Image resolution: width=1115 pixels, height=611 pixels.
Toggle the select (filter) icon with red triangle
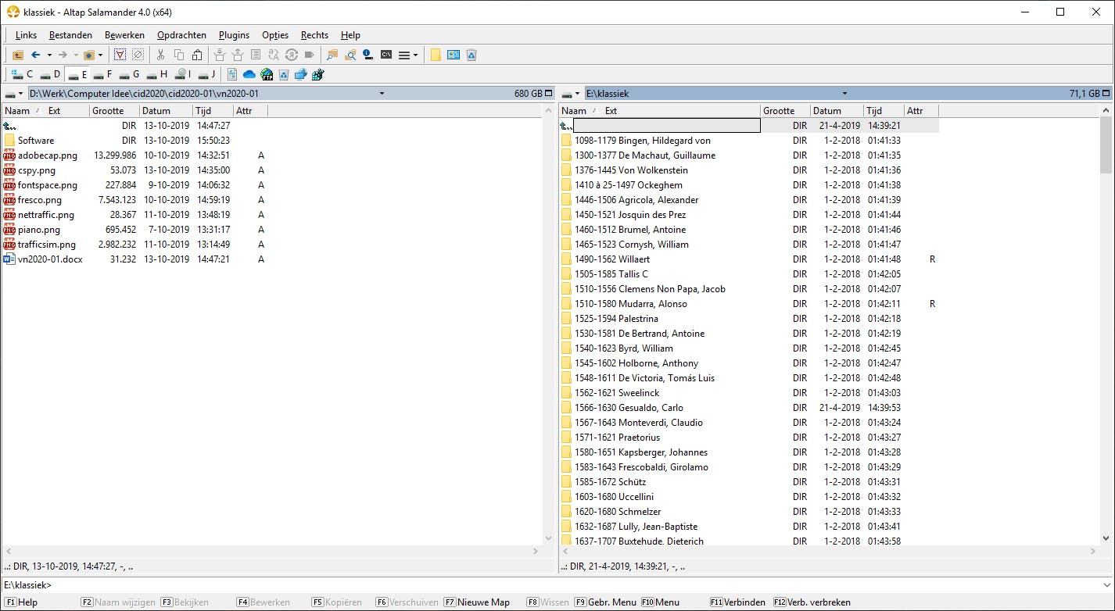pos(120,55)
